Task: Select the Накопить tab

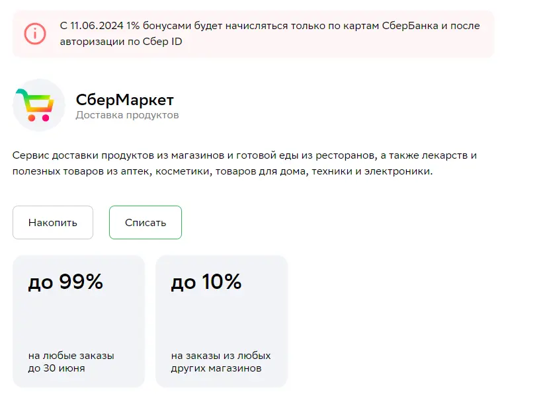Action: tap(53, 223)
